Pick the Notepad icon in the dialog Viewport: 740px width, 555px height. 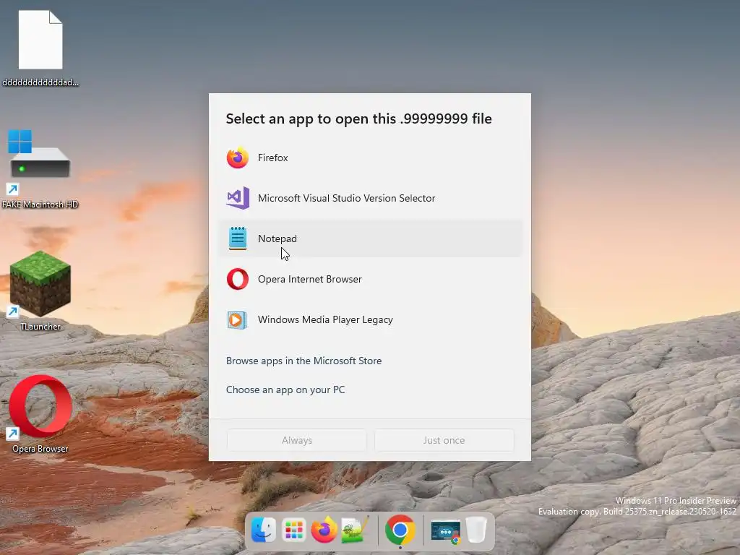[237, 238]
